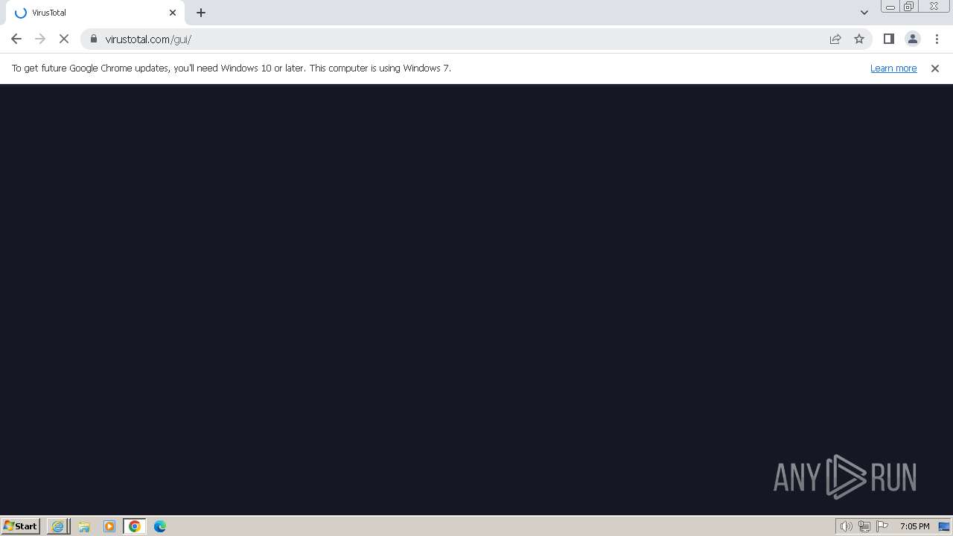Click the forward navigation arrow
Viewport: 953px width, 536px height.
pyautogui.click(x=40, y=39)
